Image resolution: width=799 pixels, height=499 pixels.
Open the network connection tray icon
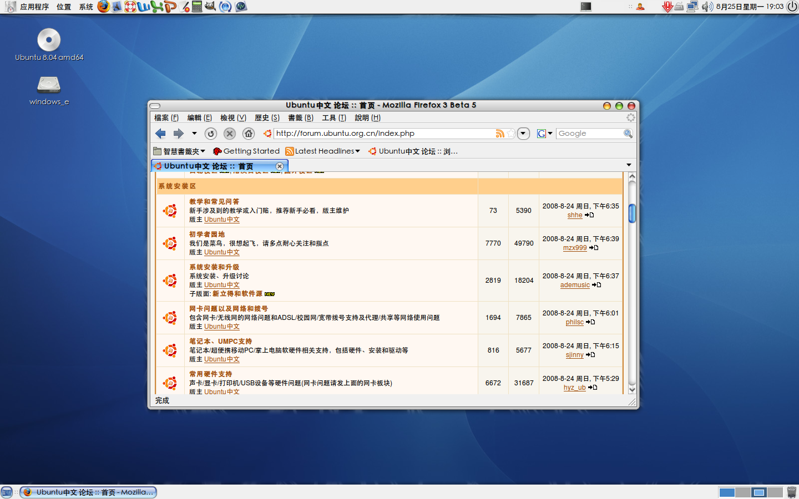692,7
